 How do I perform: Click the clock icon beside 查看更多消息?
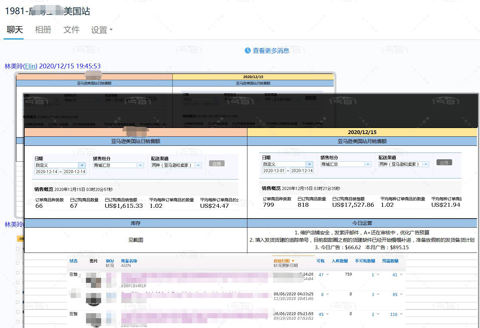248,51
